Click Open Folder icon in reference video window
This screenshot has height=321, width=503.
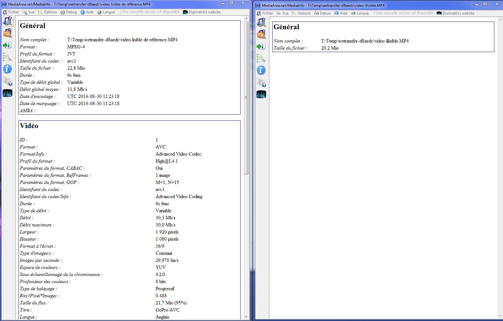click(7, 33)
